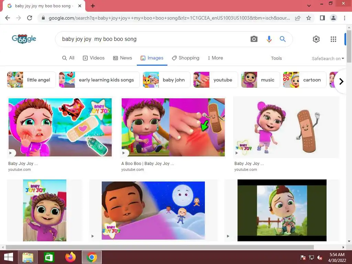Open the sad baby with green hat thumbnail
352x264 pixels.
(x=282, y=210)
